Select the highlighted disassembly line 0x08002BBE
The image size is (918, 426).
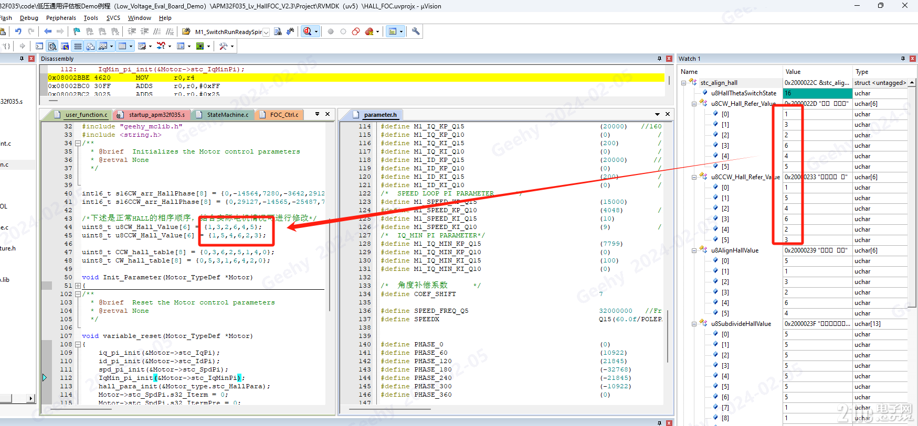356,78
